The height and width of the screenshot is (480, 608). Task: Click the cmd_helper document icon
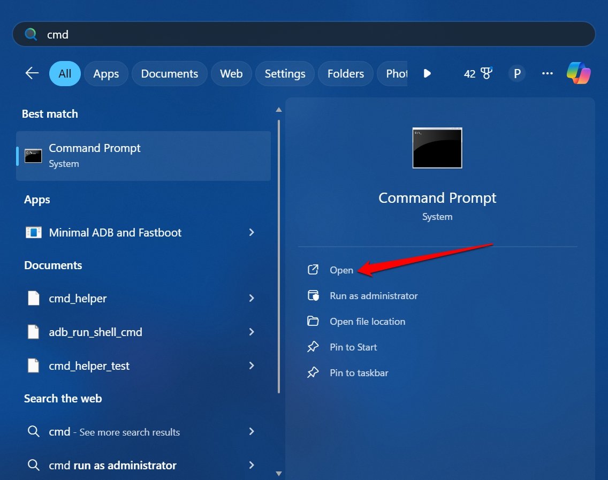pos(33,298)
